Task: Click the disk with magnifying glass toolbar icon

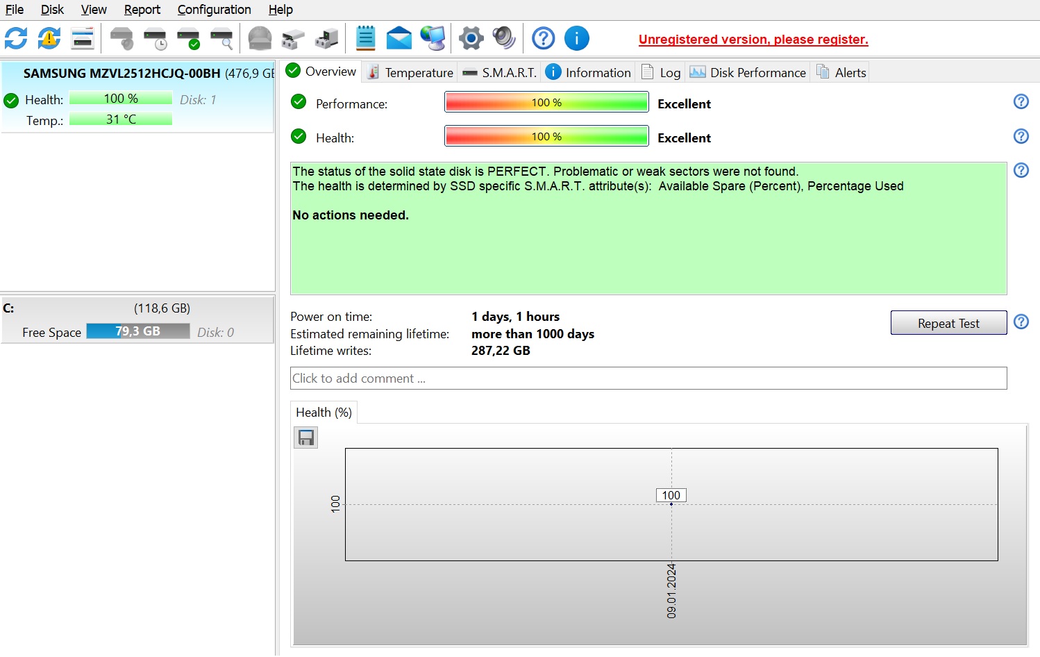Action: pyautogui.click(x=221, y=38)
